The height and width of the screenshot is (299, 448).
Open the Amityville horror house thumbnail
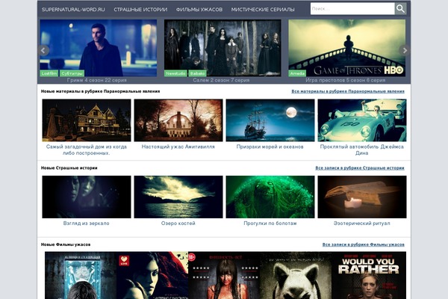[178, 120]
